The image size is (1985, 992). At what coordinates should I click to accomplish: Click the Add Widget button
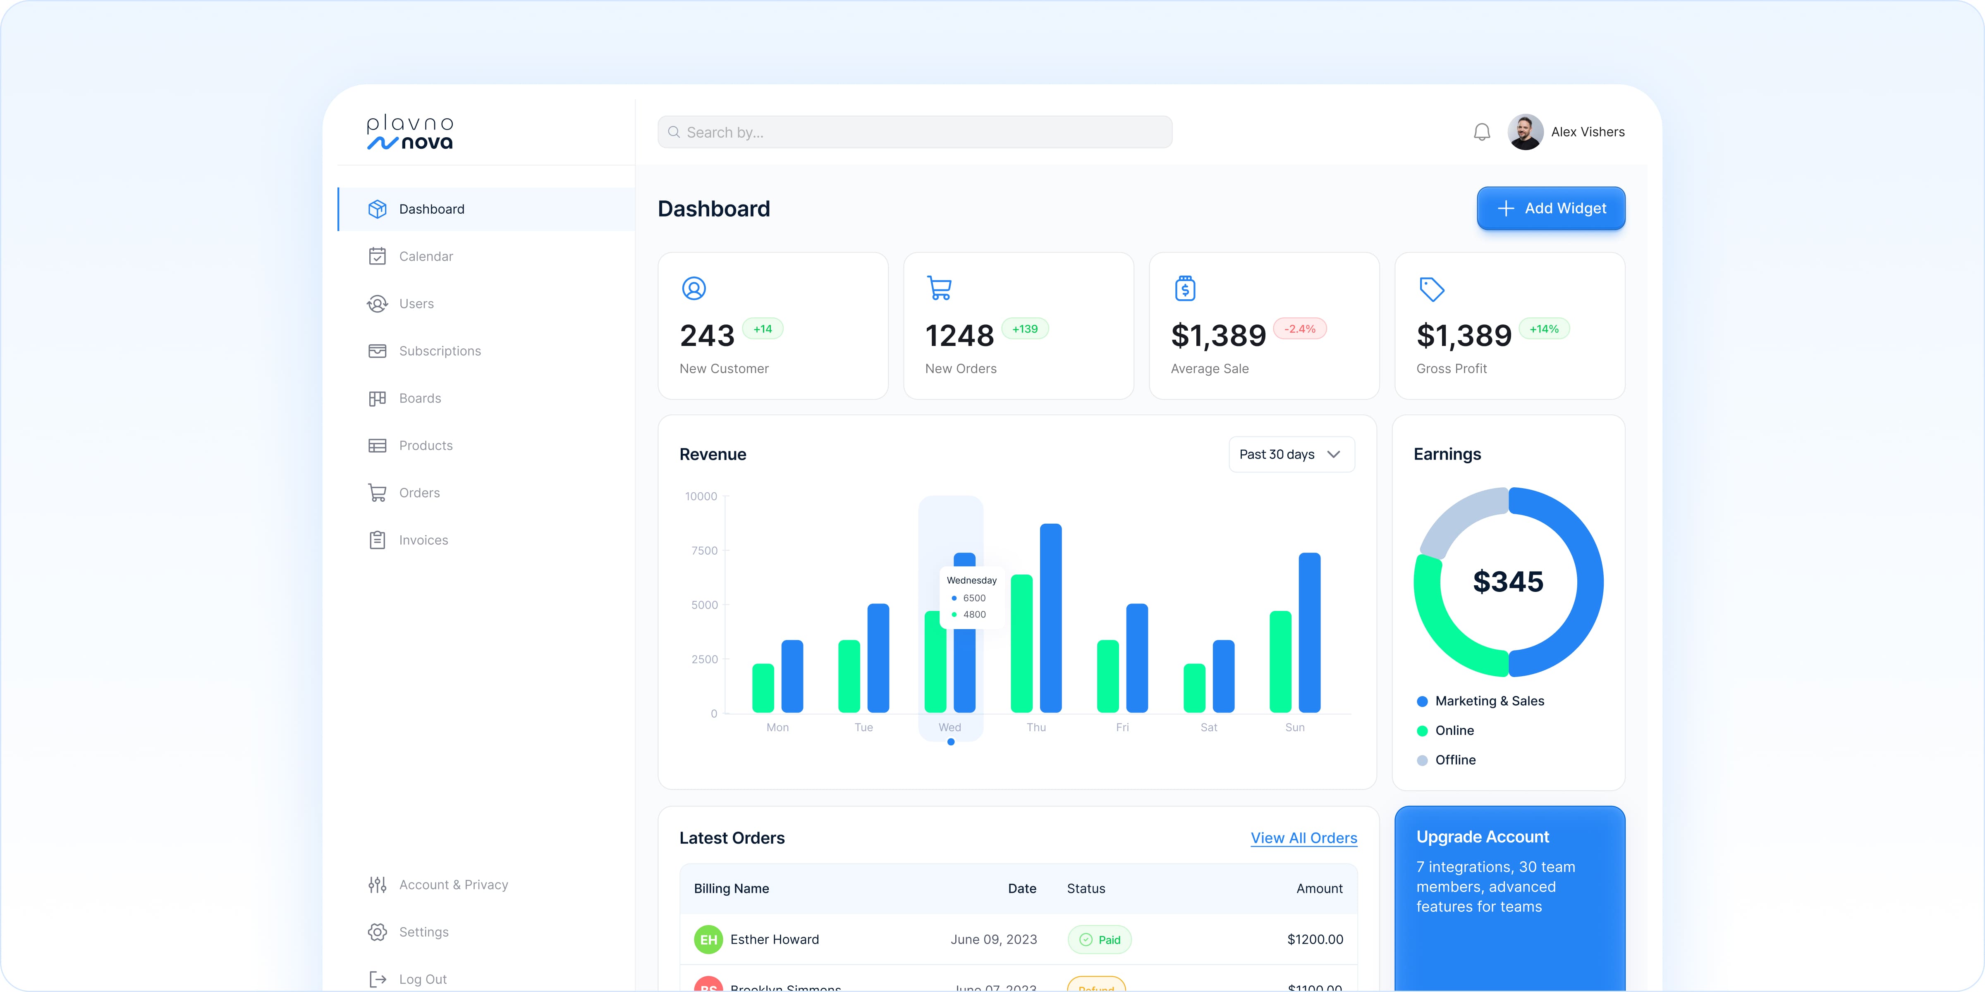pos(1550,209)
